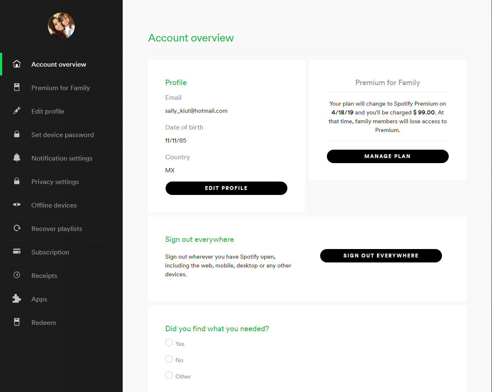Click the Offline devices icon in sidebar
This screenshot has height=392, width=492.
(x=17, y=205)
